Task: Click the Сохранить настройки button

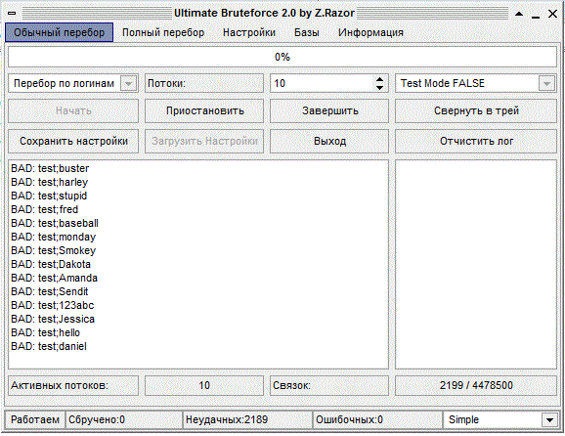Action: (x=73, y=141)
